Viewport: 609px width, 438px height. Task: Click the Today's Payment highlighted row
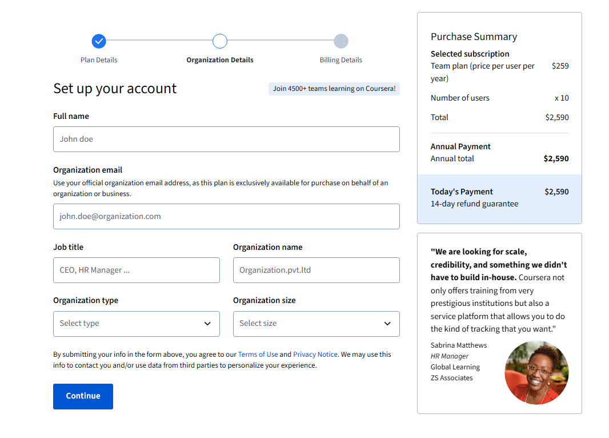499,198
